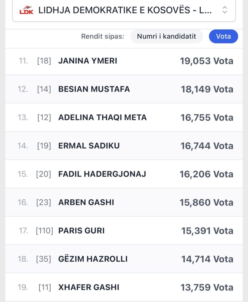The width and height of the screenshot is (248, 302).
Task: Sort by Numri i kandidatit
Action: point(167,37)
